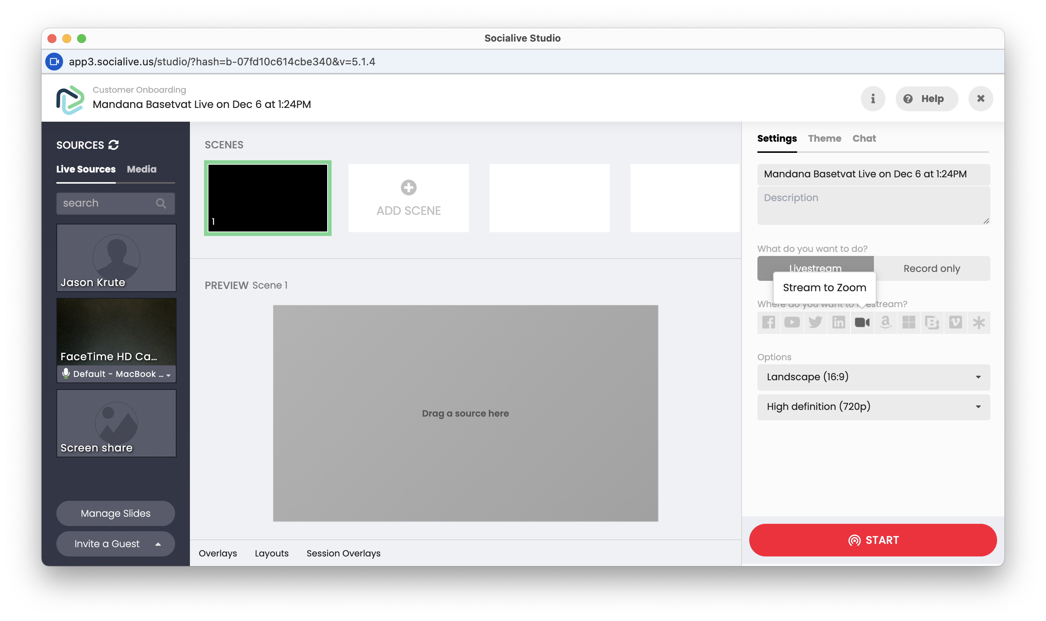This screenshot has width=1046, height=621.
Task: Pick LinkedIn livestream destination icon
Action: pyautogui.click(x=839, y=322)
